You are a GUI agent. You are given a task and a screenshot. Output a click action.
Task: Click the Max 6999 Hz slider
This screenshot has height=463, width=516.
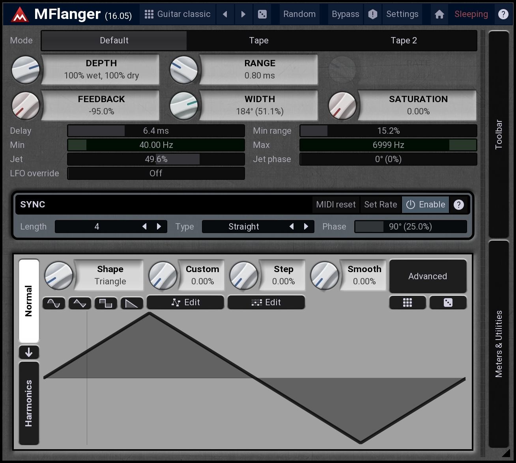[x=388, y=145]
